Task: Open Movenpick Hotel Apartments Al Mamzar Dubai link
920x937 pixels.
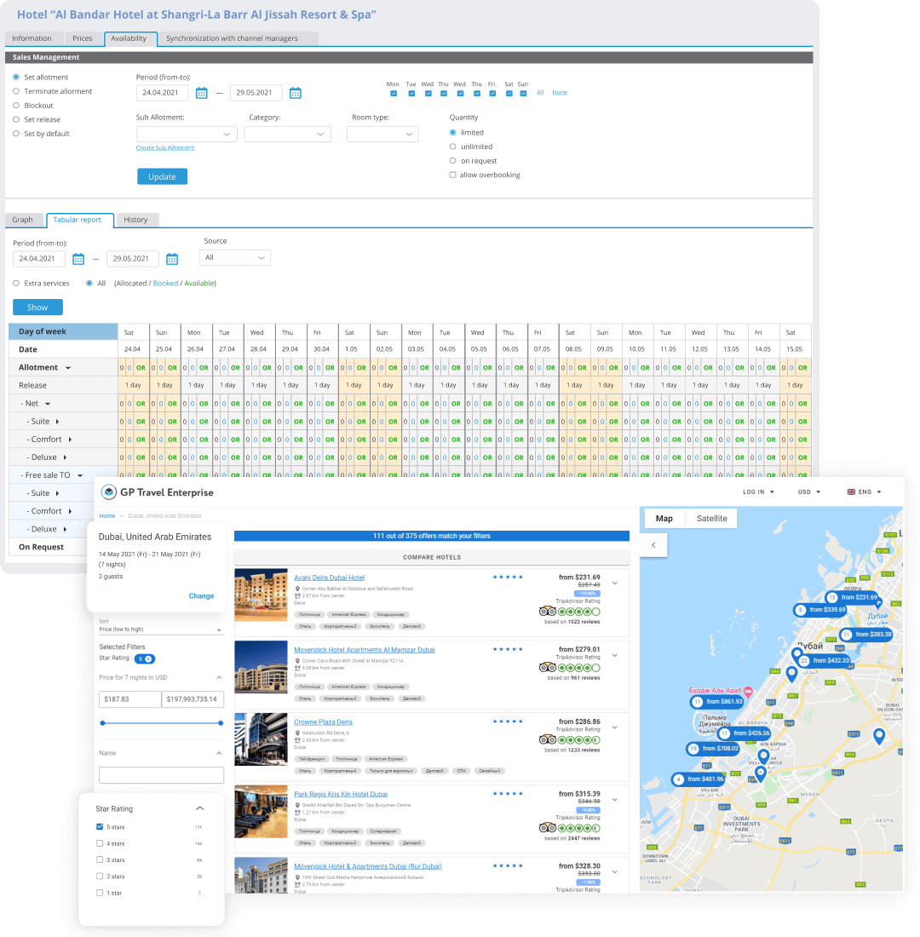Action: pyautogui.click(x=364, y=650)
